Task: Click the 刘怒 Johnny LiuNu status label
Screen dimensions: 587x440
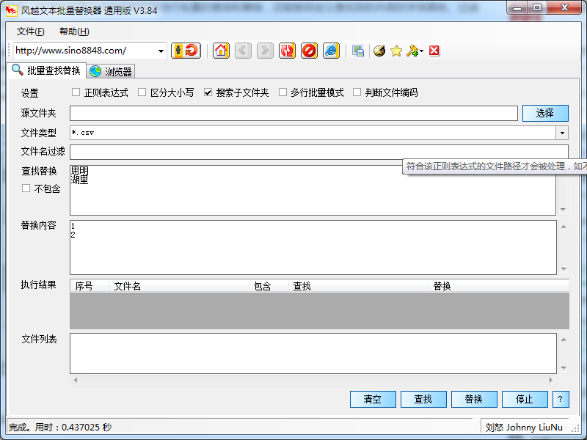Action: pyautogui.click(x=524, y=428)
